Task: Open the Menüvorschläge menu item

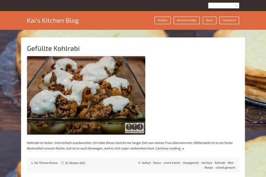Action: pos(187,20)
